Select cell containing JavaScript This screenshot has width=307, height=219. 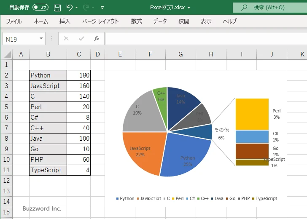point(48,86)
